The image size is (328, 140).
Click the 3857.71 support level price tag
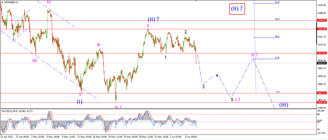(322, 93)
